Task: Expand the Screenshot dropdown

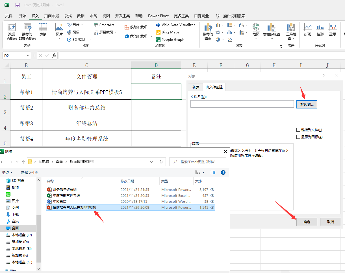Action: point(115,32)
